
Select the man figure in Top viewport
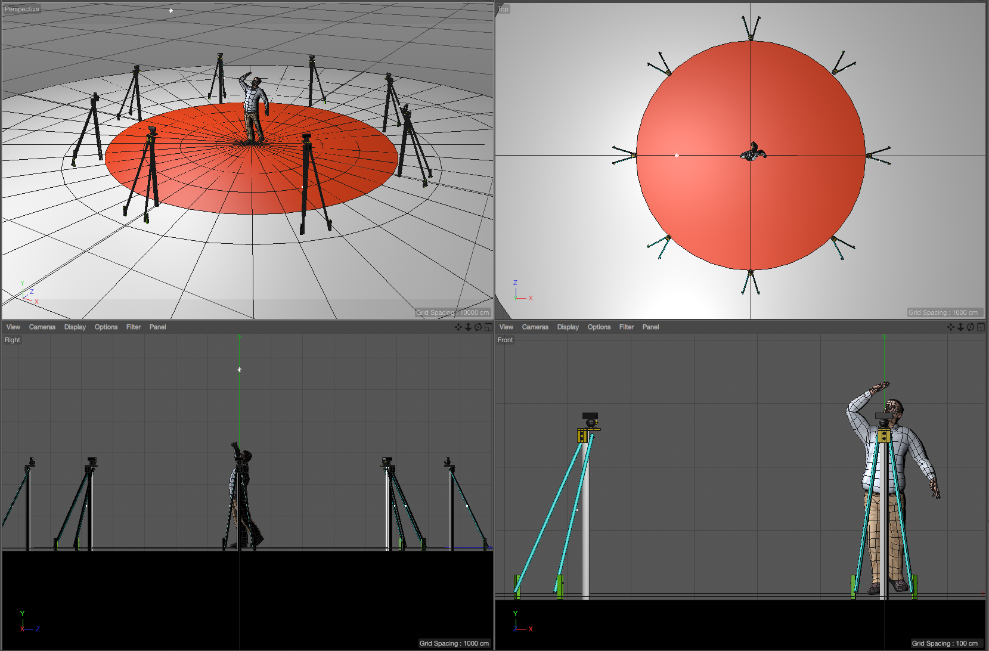(753, 153)
